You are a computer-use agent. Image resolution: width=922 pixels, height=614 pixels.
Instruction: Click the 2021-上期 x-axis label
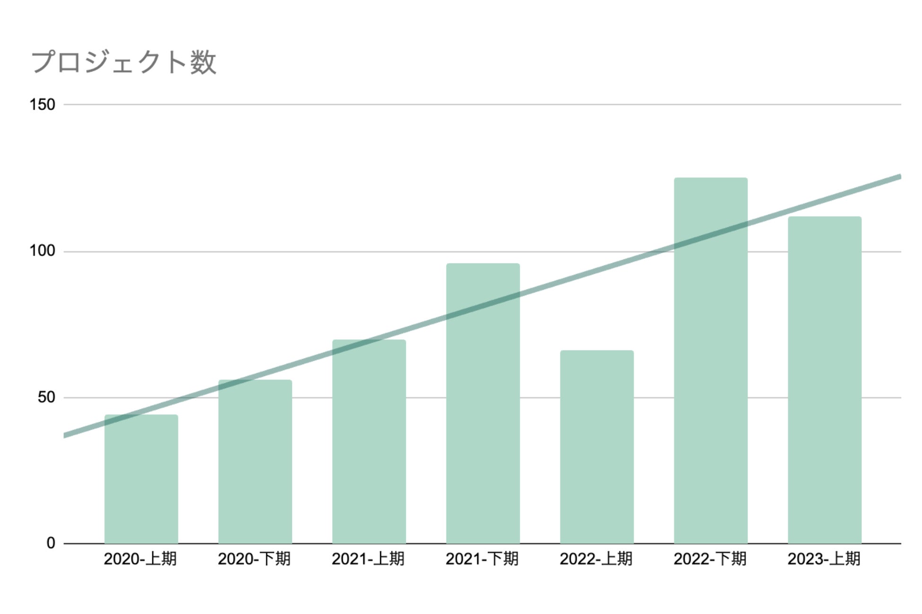tap(368, 559)
